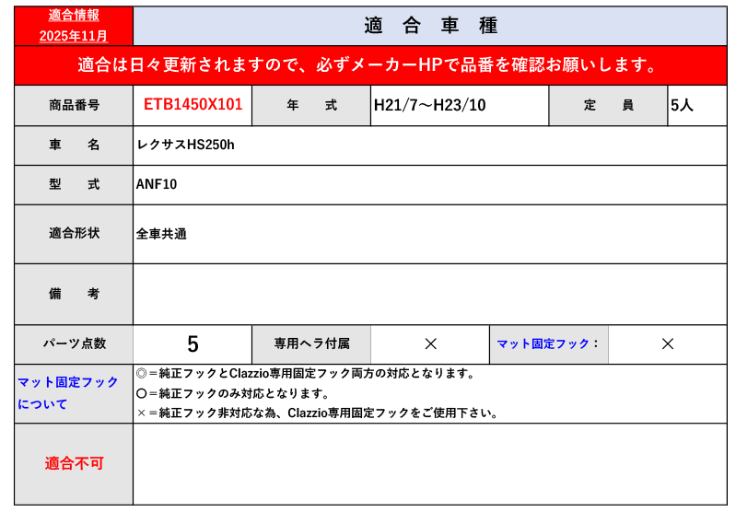The width and height of the screenshot is (736, 512).
Task: Click the パーツ点数 label cell
Action: pos(74,343)
